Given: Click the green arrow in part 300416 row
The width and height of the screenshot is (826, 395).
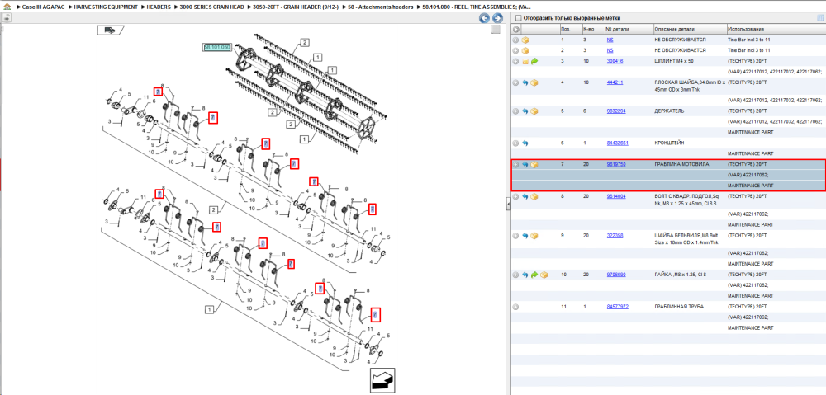Looking at the screenshot, I should pos(534,62).
